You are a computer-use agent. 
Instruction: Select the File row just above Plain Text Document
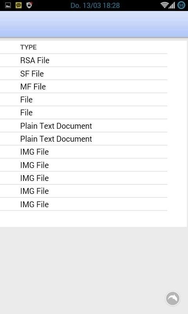(83, 113)
